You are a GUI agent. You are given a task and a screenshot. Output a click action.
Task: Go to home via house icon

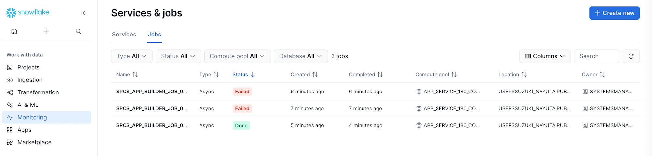[x=14, y=31]
